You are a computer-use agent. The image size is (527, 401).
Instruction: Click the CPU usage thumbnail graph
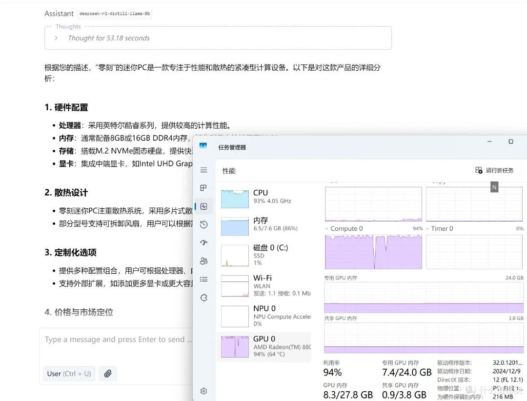[235, 199]
